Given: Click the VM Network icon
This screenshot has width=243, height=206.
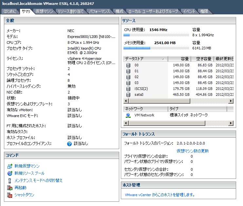Looking at the screenshot, I should [128, 115].
